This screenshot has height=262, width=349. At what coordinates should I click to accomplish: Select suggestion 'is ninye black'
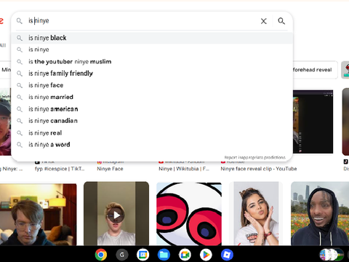coord(152,38)
